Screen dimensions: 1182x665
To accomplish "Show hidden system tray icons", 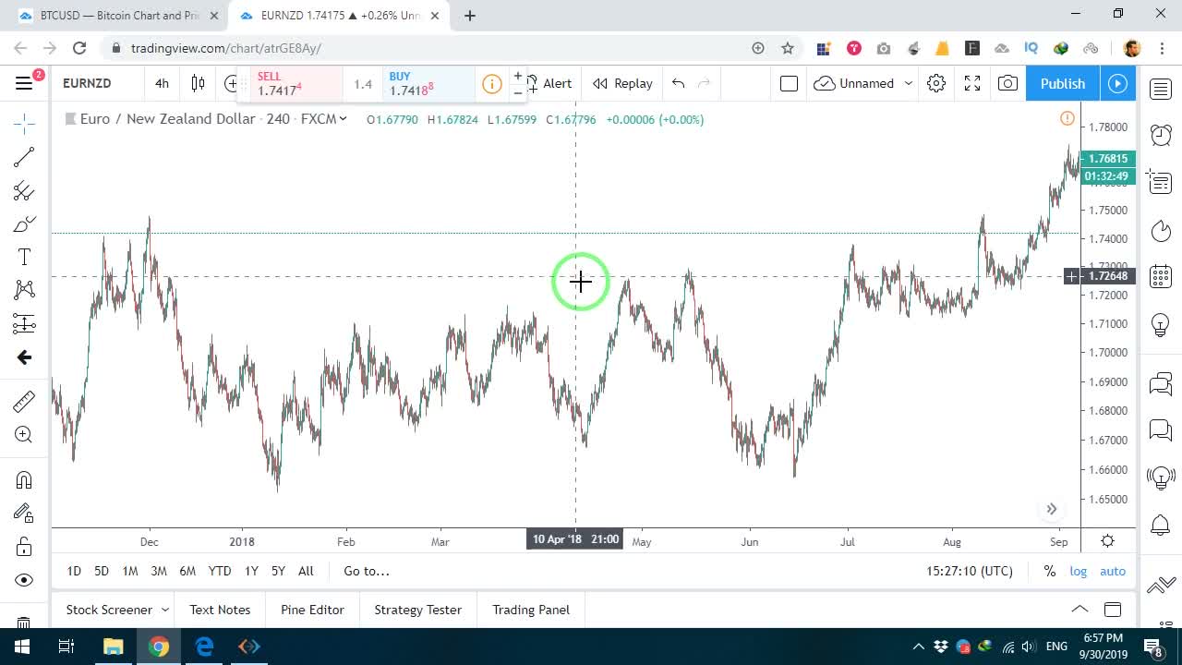I will coord(918,647).
